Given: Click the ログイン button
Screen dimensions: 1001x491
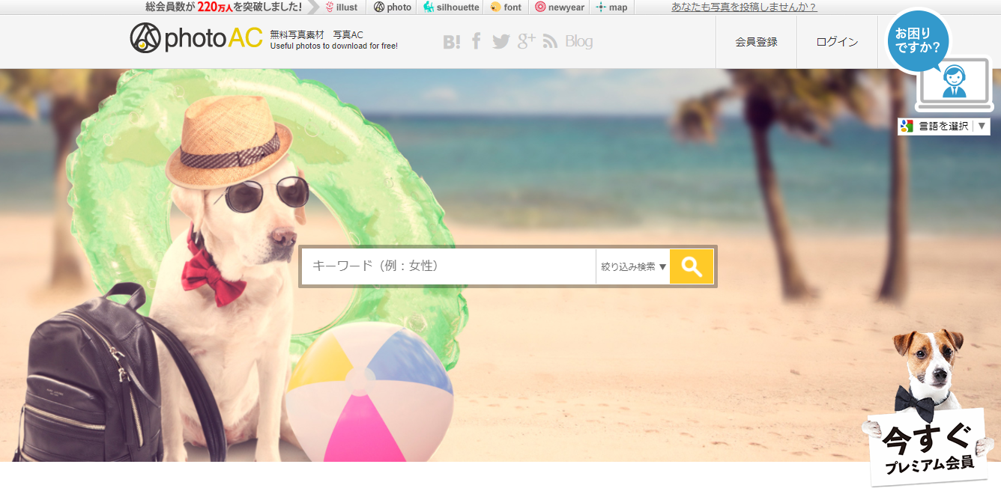Looking at the screenshot, I should pos(837,42).
